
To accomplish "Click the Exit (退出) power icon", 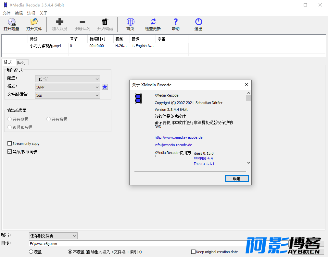I will [x=198, y=22].
